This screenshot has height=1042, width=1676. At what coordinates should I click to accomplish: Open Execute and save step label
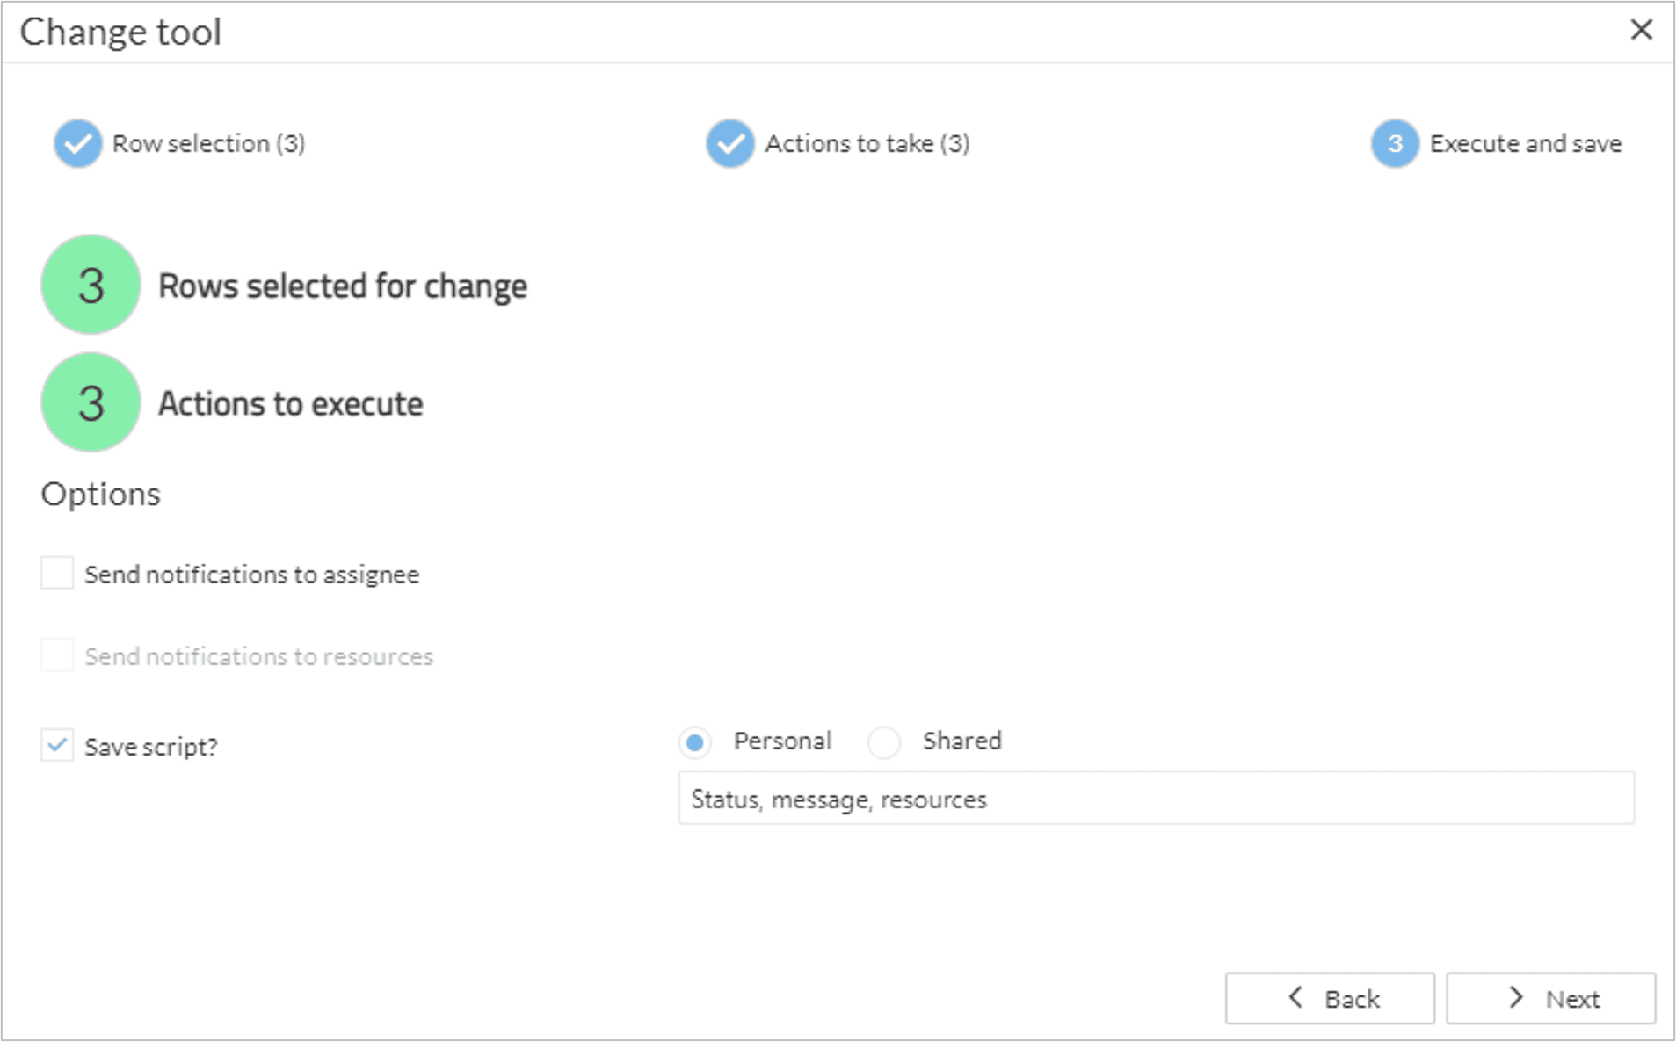1526,143
